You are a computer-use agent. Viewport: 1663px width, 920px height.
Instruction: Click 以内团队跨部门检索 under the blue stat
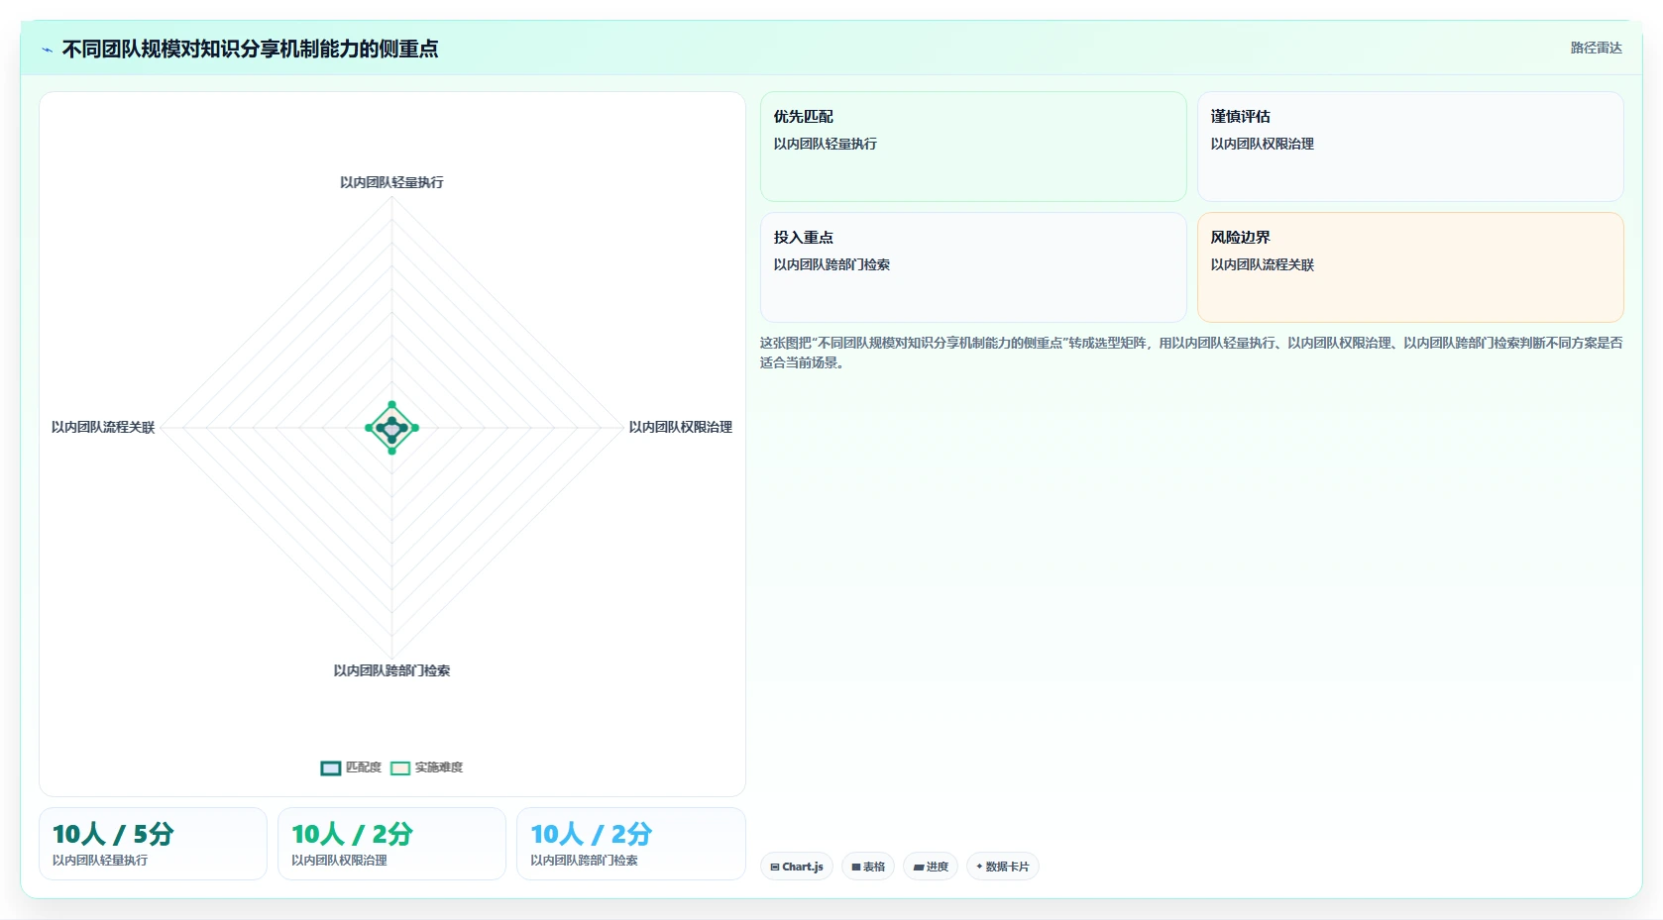(x=584, y=861)
